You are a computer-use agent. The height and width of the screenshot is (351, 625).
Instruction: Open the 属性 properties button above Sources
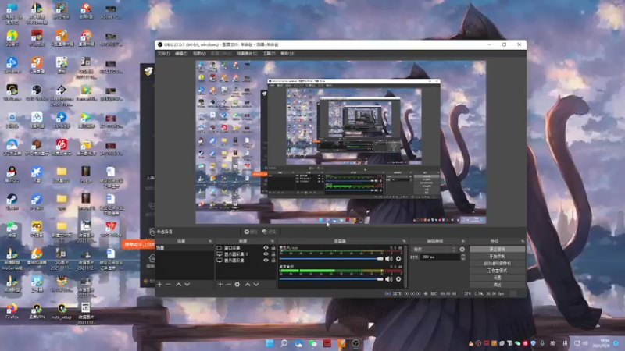click(251, 232)
